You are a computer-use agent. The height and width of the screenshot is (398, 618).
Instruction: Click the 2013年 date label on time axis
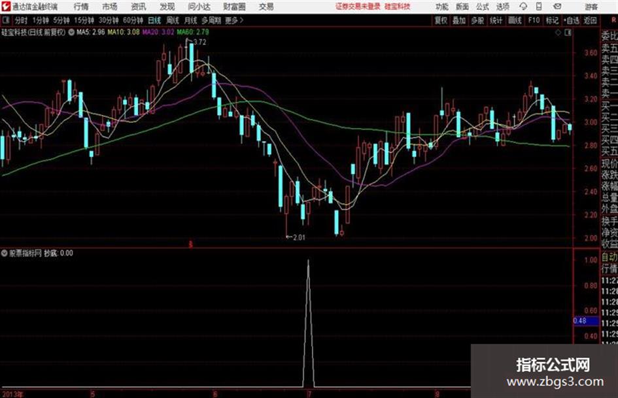[12, 394]
